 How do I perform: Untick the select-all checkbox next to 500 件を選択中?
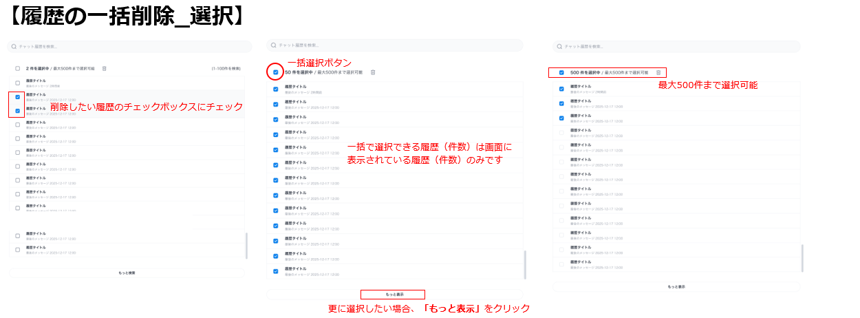pos(561,72)
